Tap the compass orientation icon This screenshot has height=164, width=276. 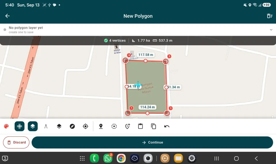point(72,126)
